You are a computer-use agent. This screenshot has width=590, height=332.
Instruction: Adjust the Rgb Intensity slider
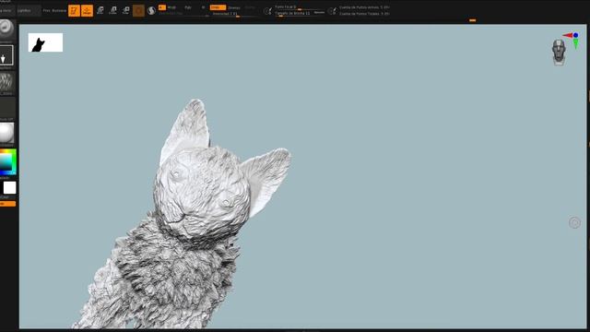pyautogui.click(x=183, y=14)
